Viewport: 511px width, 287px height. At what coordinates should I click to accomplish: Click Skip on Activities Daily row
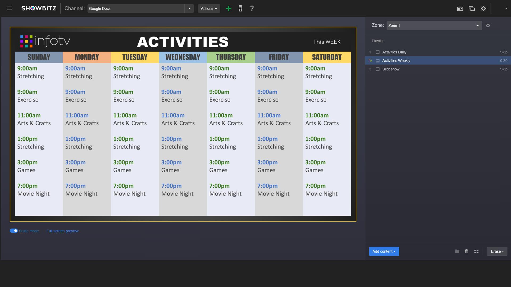coord(504,52)
